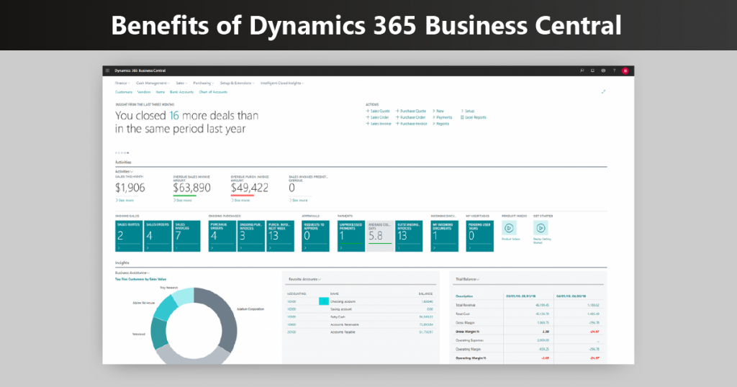
Task: Click the row actions button beside Checking account
Action: [x=324, y=301]
